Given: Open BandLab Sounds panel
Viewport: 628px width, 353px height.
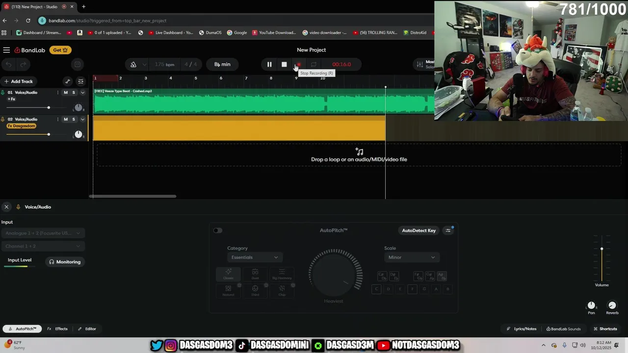Looking at the screenshot, I should 563,329.
